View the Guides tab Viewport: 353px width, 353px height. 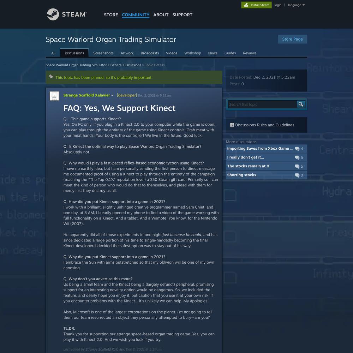[230, 53]
